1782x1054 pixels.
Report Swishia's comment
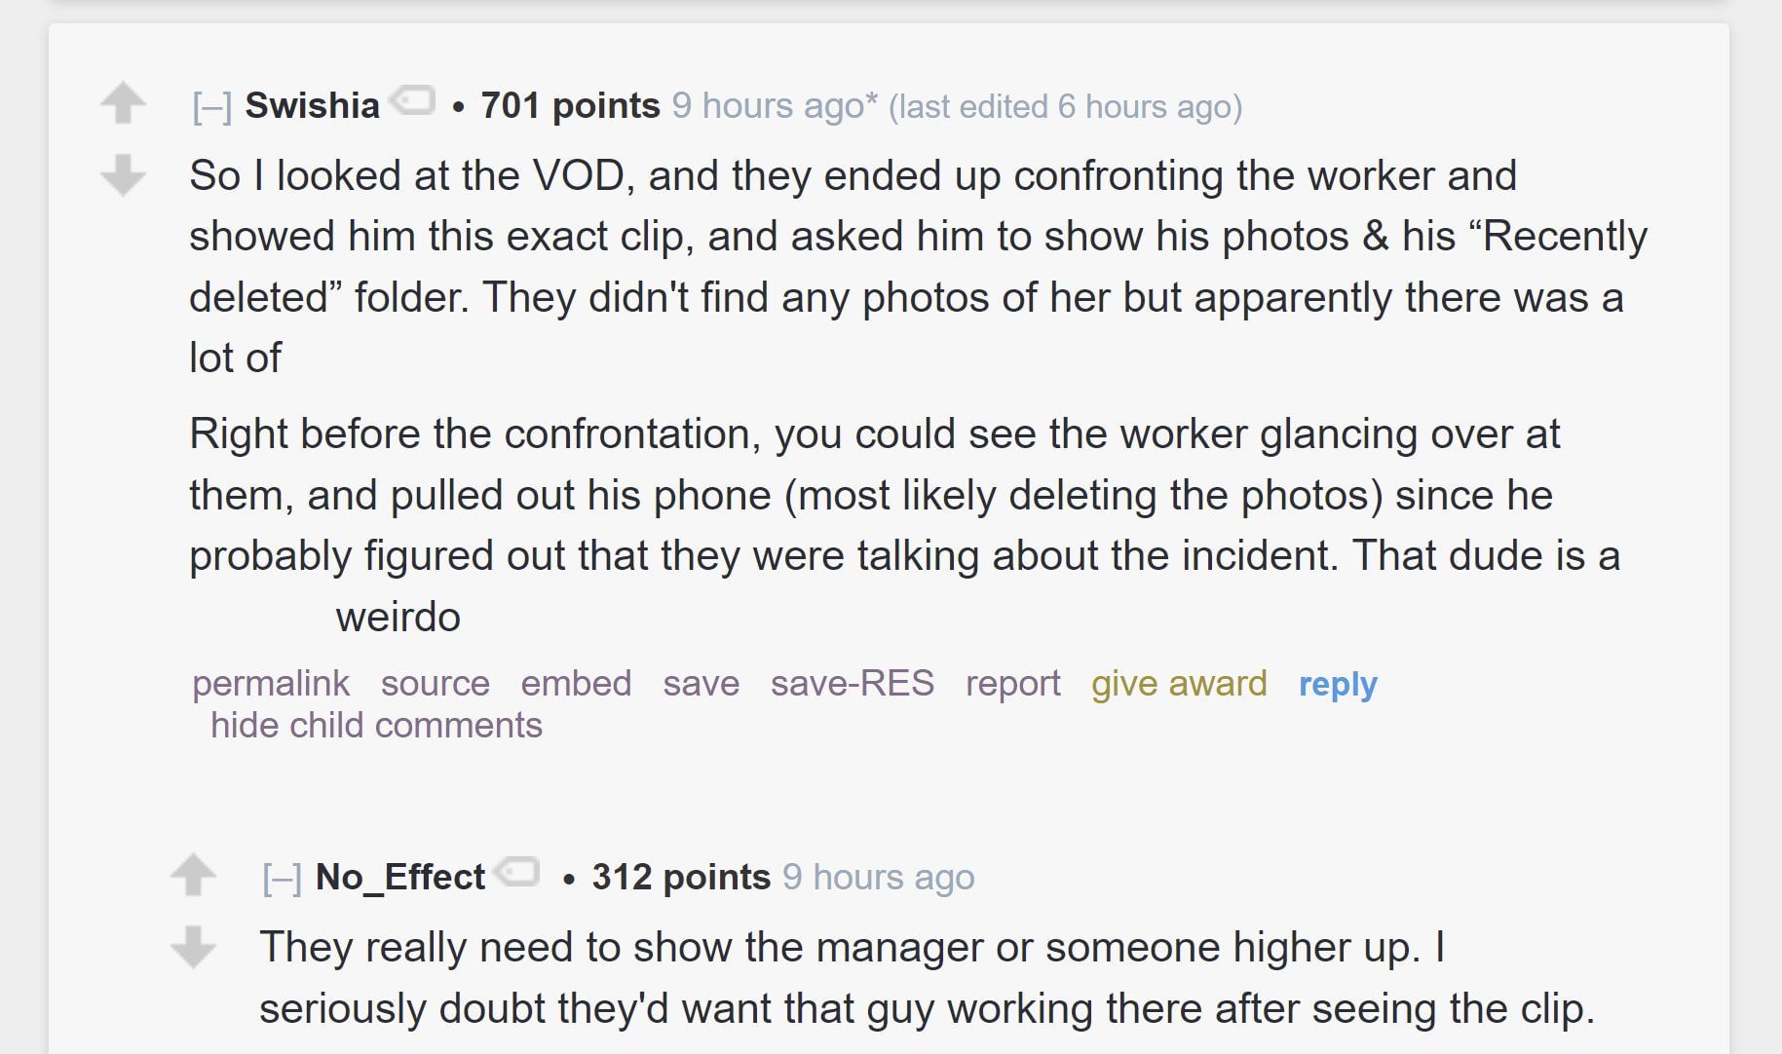click(1012, 683)
